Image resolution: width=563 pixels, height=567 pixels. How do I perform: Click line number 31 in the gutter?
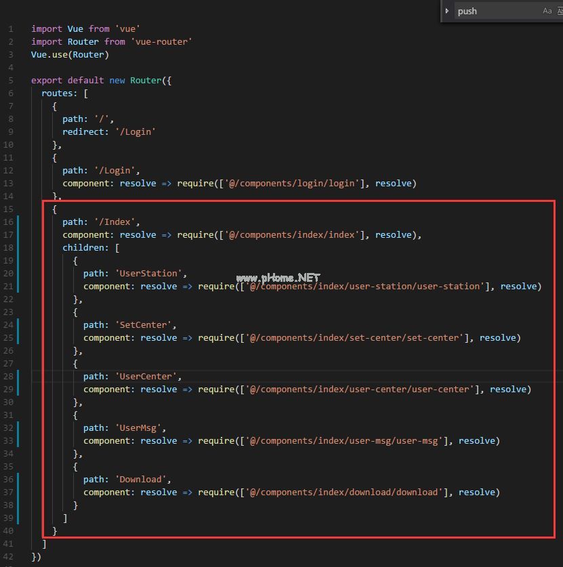coord(8,415)
